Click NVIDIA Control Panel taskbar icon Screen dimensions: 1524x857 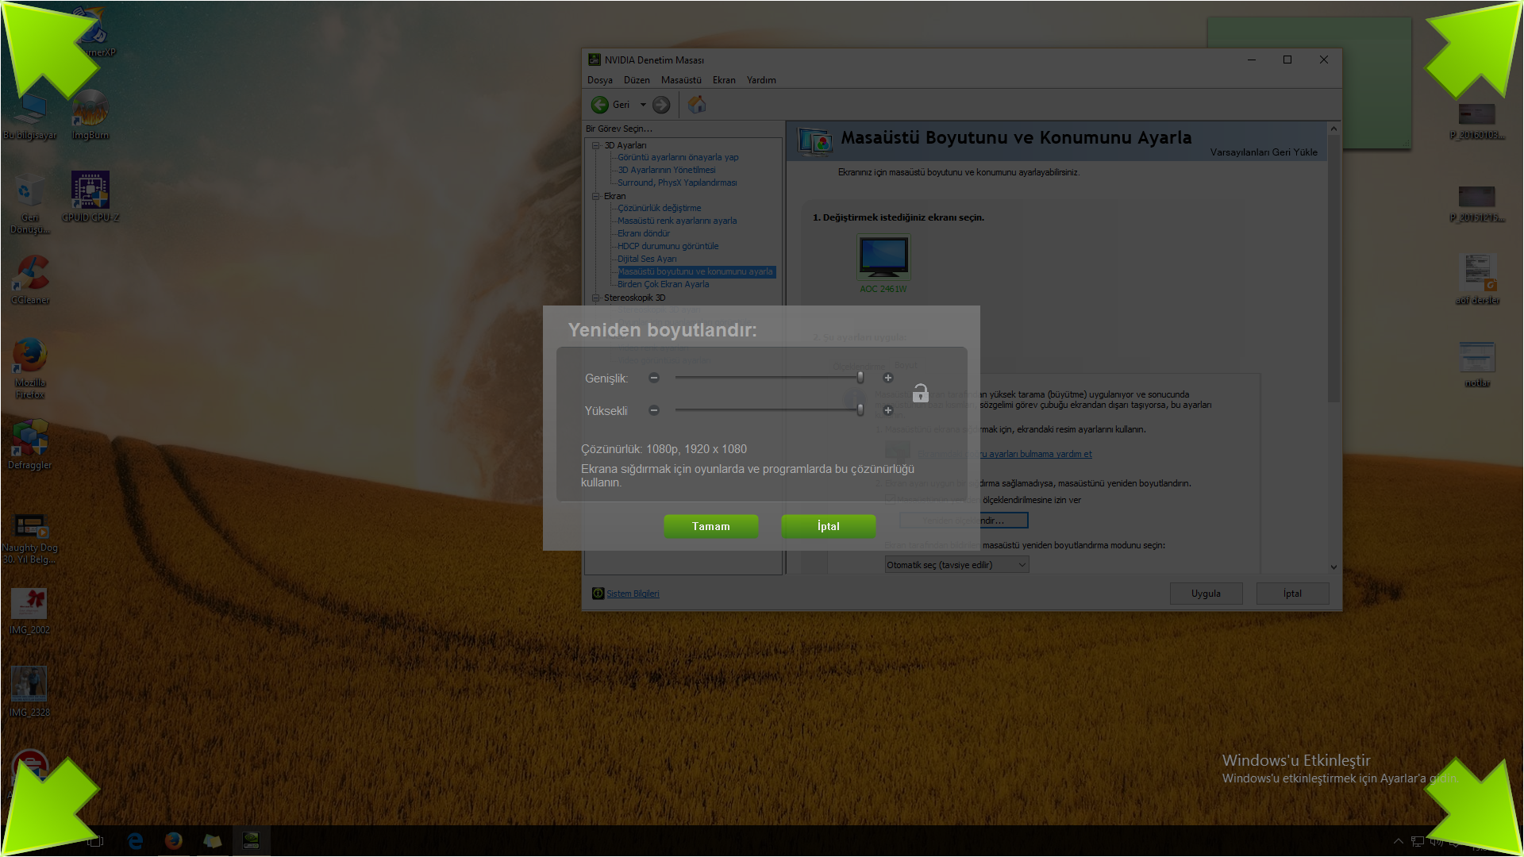[x=251, y=841]
